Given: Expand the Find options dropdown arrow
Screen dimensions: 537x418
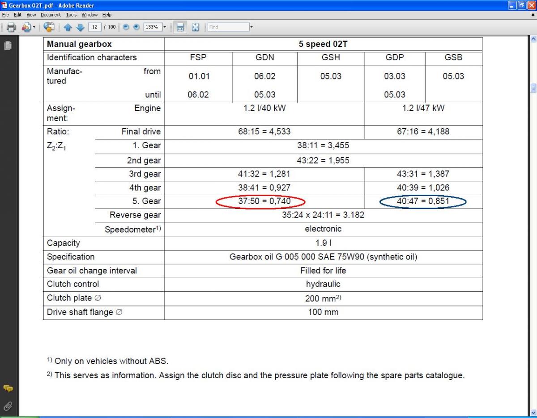Looking at the screenshot, I should 251,27.
